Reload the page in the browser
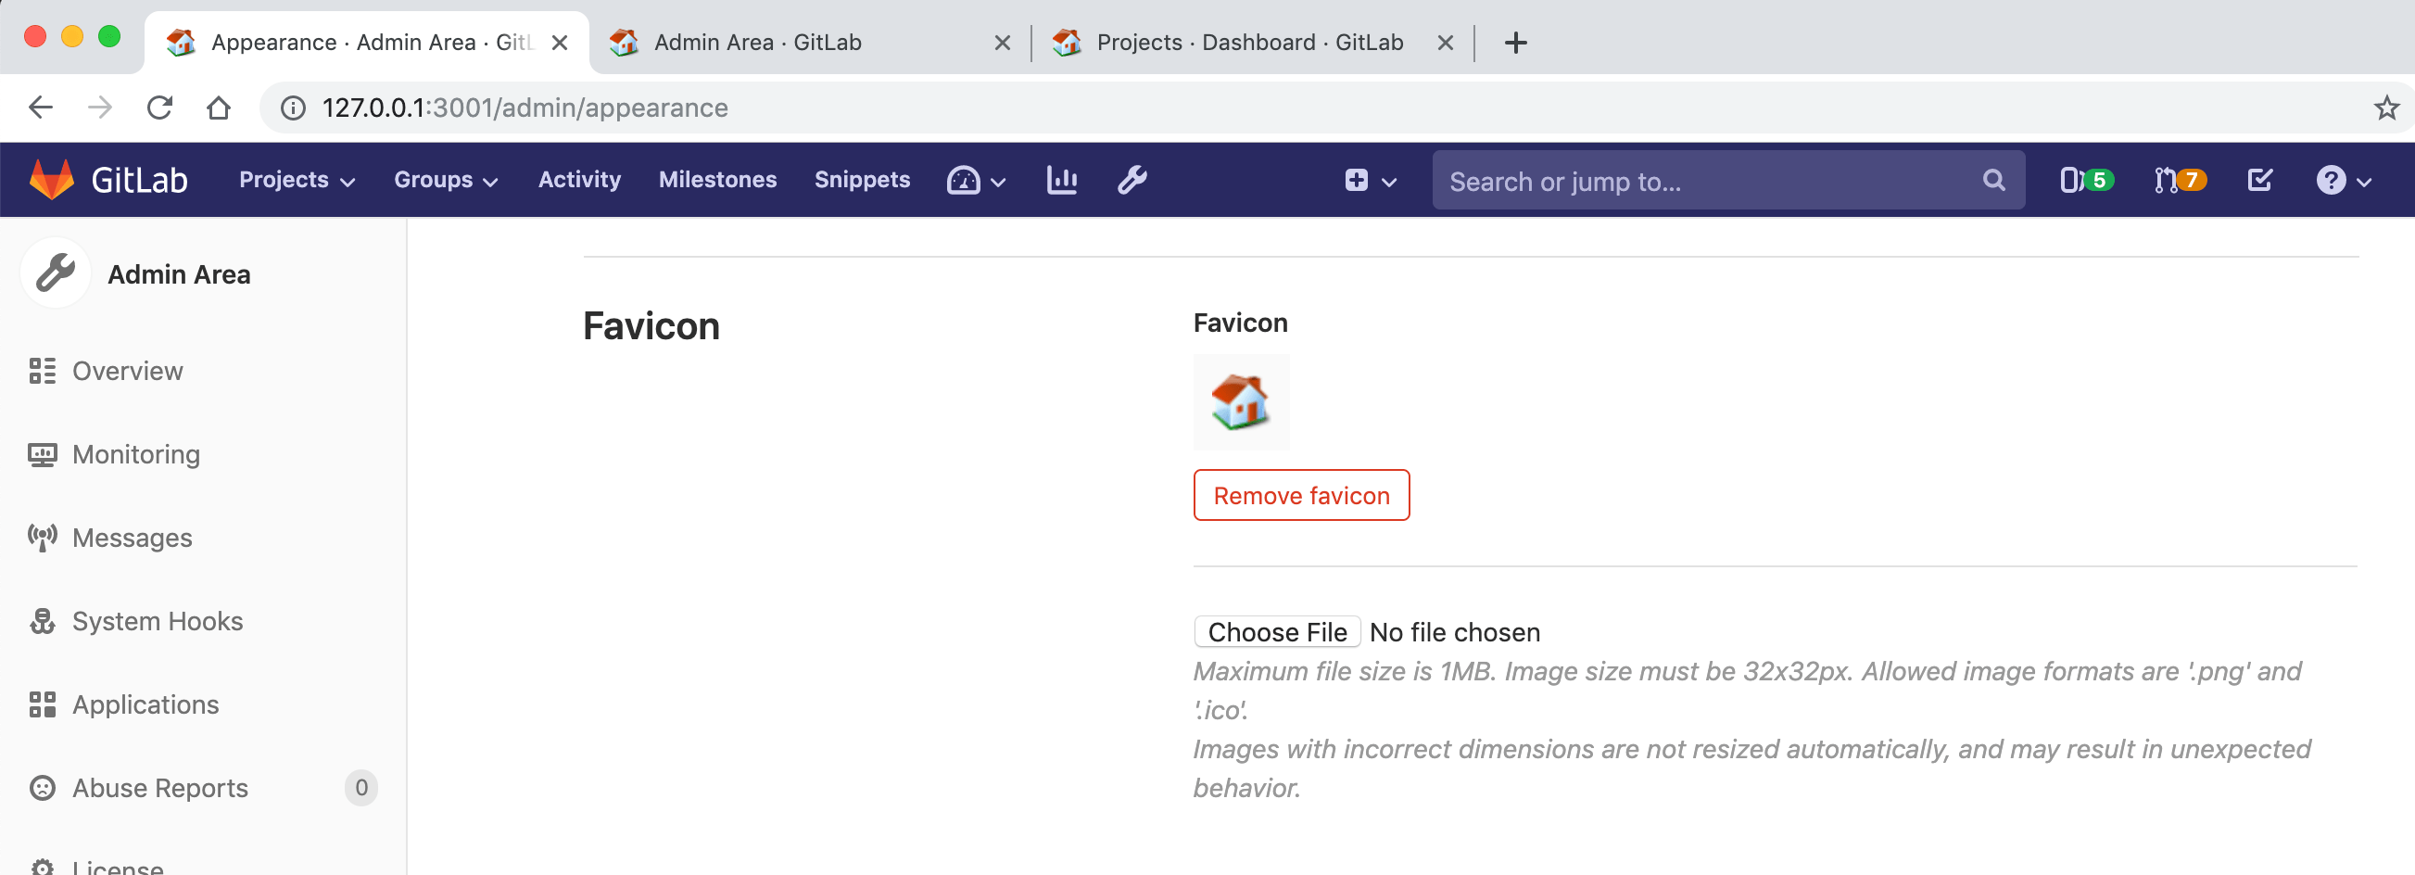The image size is (2415, 875). 159,108
